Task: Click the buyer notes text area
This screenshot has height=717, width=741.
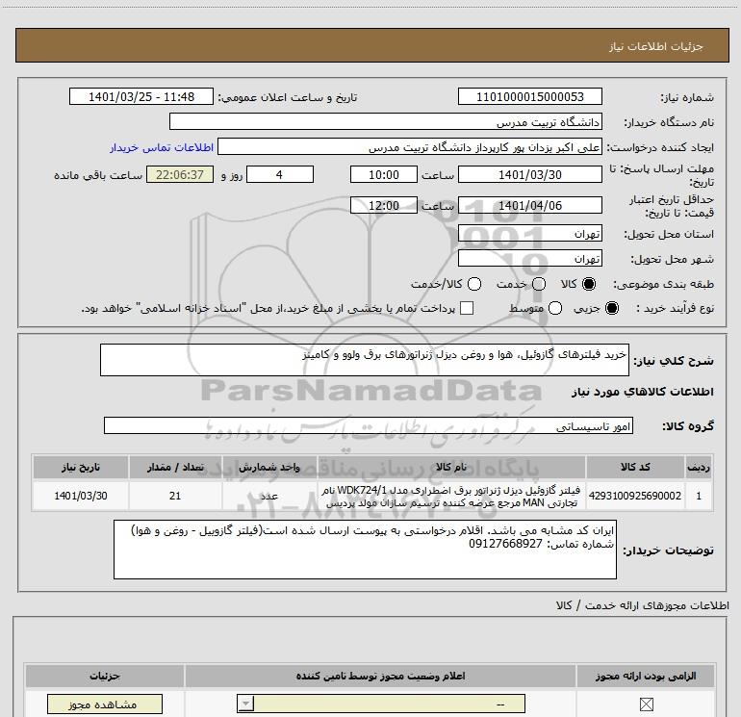Action: [x=365, y=550]
